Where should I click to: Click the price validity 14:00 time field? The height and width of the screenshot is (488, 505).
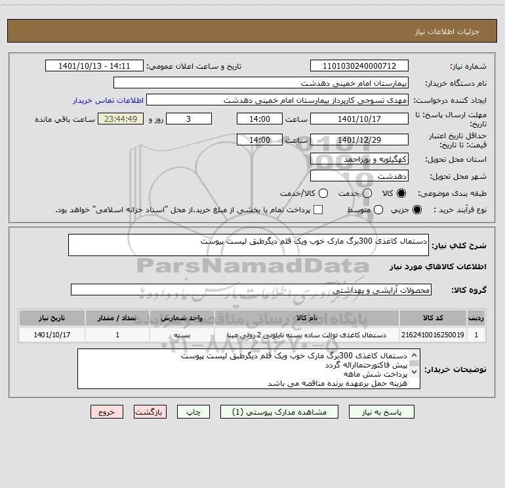coord(260,140)
